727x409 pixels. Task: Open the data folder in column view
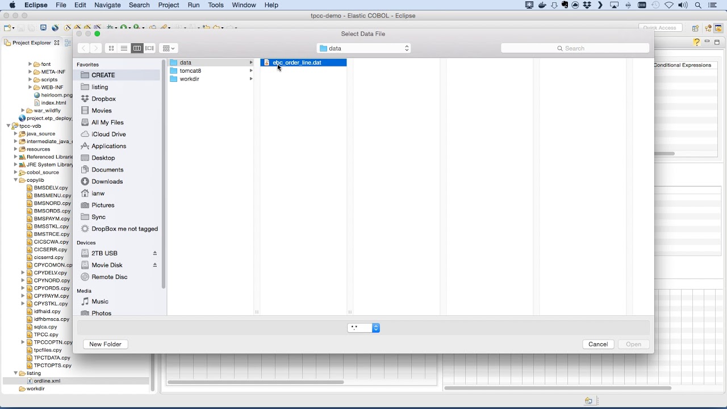(x=211, y=62)
